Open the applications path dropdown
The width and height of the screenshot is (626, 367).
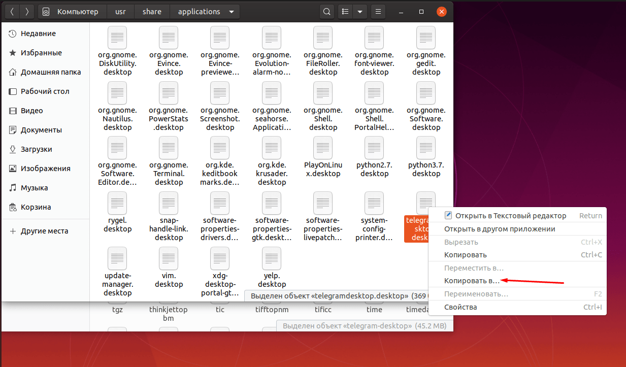(x=232, y=12)
